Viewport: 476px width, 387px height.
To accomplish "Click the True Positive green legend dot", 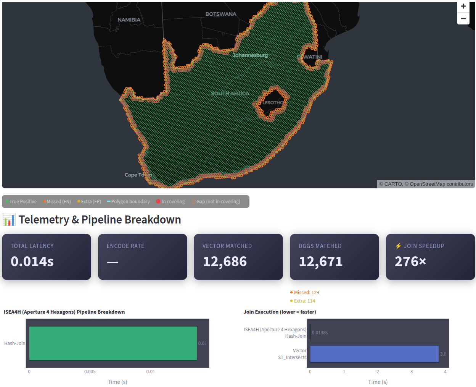I will click(x=7, y=201).
